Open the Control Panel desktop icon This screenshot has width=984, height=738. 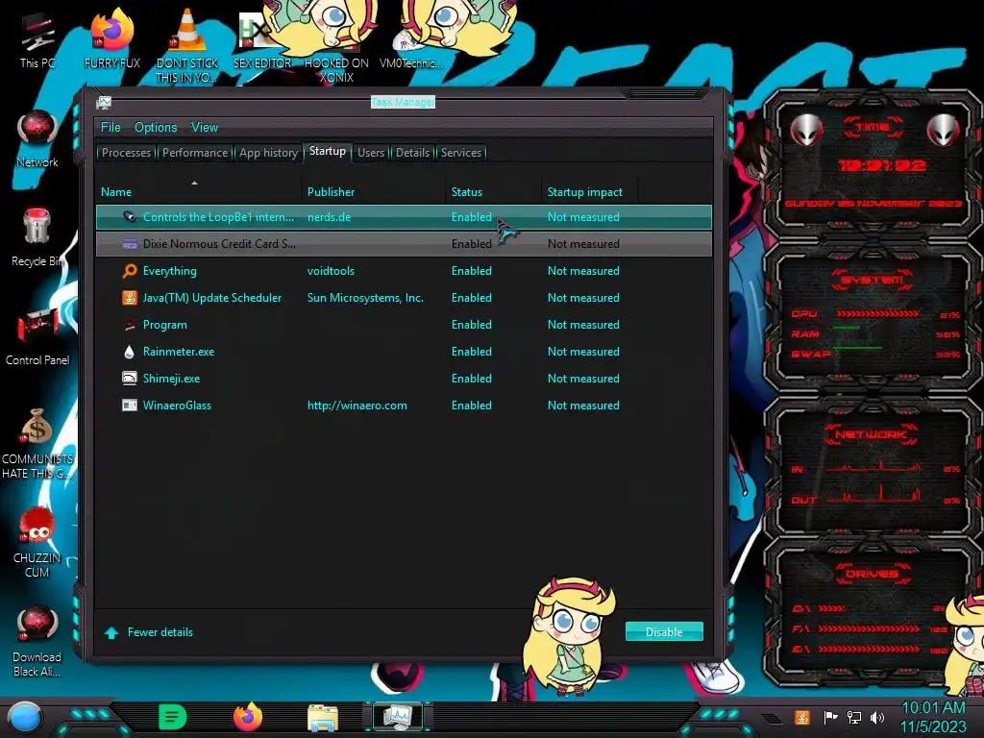[37, 336]
